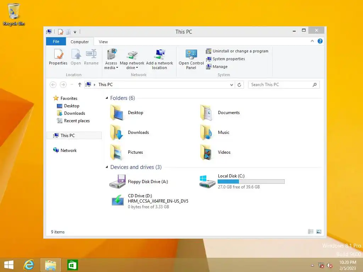
Task: Click the File Explorer taskbar button
Action: pos(51,265)
